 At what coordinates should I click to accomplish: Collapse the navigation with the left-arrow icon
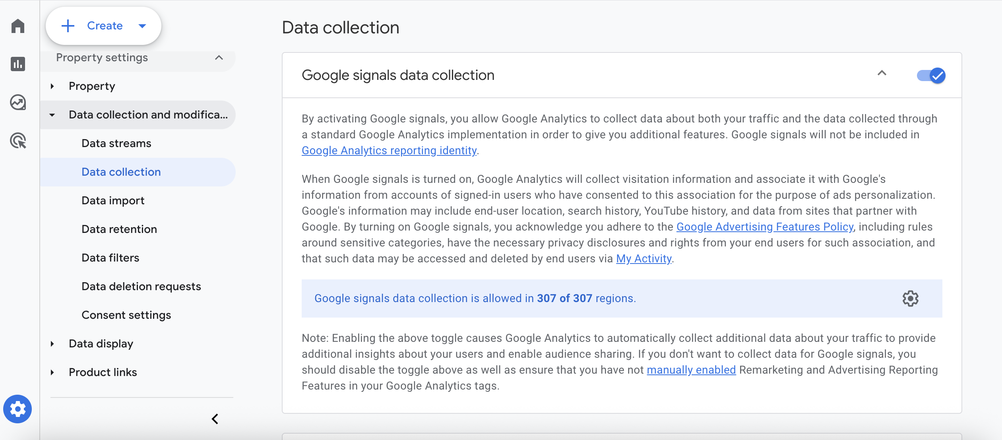click(215, 419)
